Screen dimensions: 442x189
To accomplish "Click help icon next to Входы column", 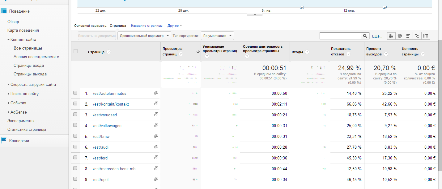I will (x=307, y=52).
